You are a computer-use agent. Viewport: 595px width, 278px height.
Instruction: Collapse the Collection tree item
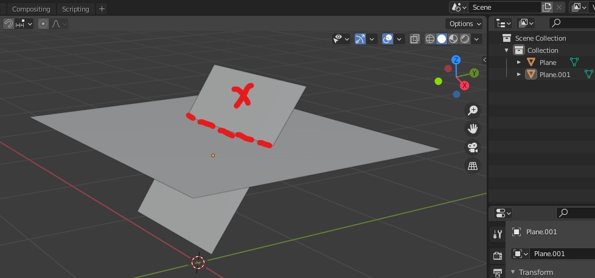pos(506,50)
